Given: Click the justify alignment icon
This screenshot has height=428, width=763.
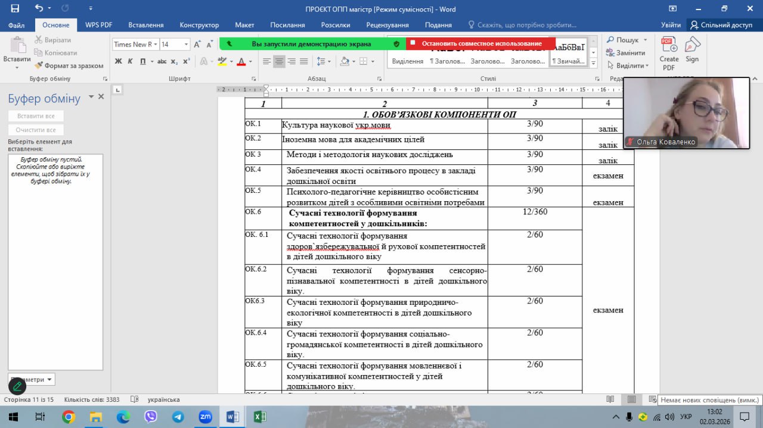Looking at the screenshot, I should click(x=303, y=61).
